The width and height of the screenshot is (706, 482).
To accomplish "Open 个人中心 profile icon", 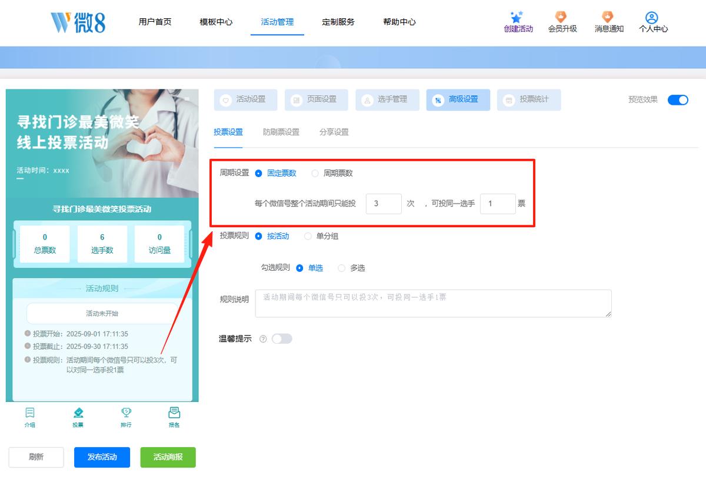I will click(x=652, y=18).
